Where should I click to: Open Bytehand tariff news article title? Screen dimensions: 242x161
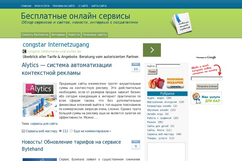[71, 145]
